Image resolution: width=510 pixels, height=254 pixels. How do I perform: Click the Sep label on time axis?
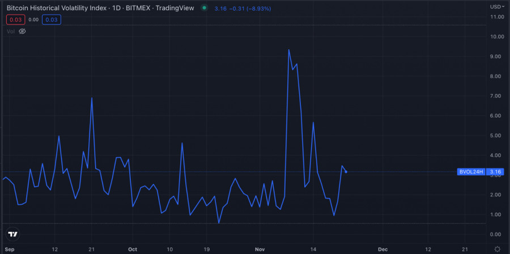(9, 249)
